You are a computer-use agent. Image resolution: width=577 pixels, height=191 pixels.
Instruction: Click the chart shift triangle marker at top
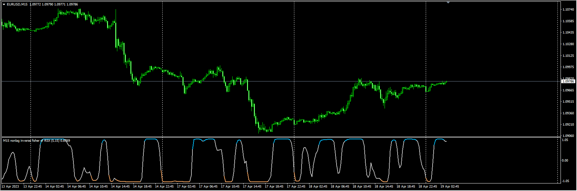tap(448, 2)
